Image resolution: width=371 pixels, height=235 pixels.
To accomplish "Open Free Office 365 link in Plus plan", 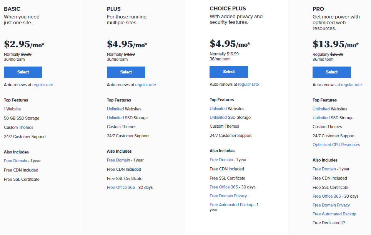I will (x=121, y=188).
